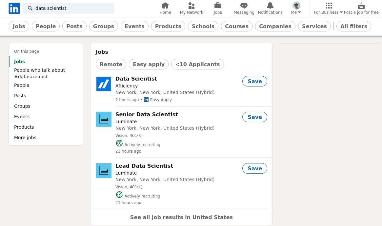The image size is (382, 226).
Task: Open All filters
Action: pos(354,26)
